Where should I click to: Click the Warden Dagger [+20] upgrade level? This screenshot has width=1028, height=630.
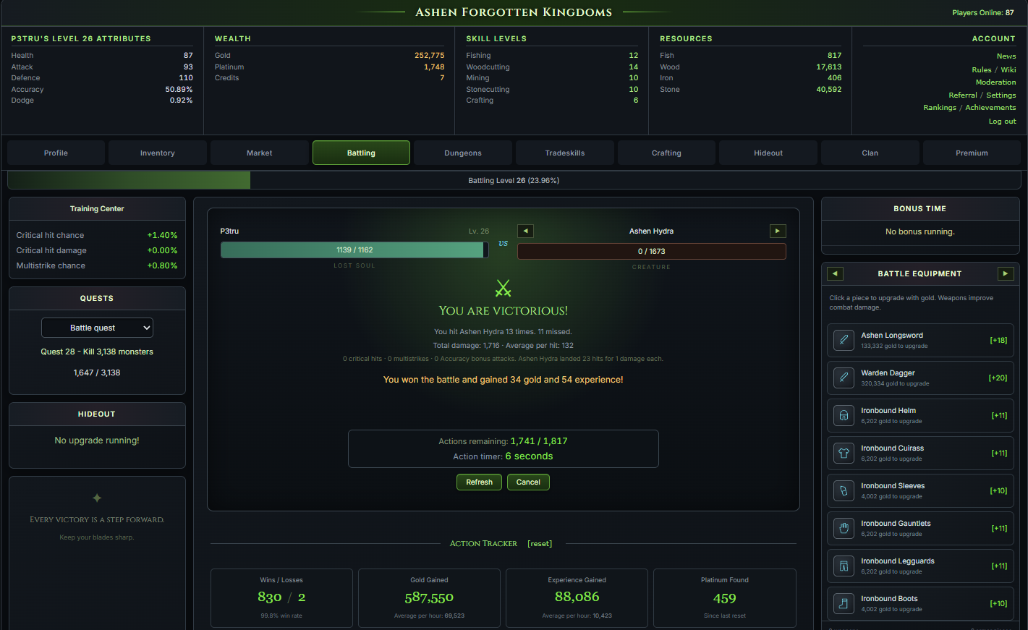pos(998,378)
